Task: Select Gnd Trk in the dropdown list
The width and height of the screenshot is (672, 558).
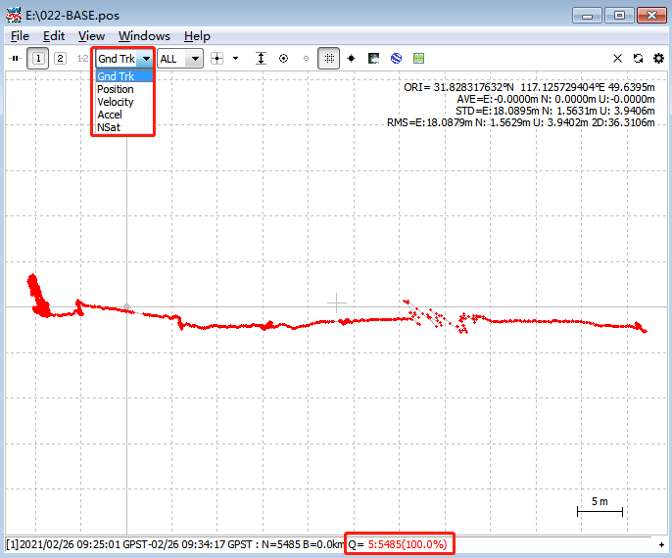Action: (x=124, y=76)
